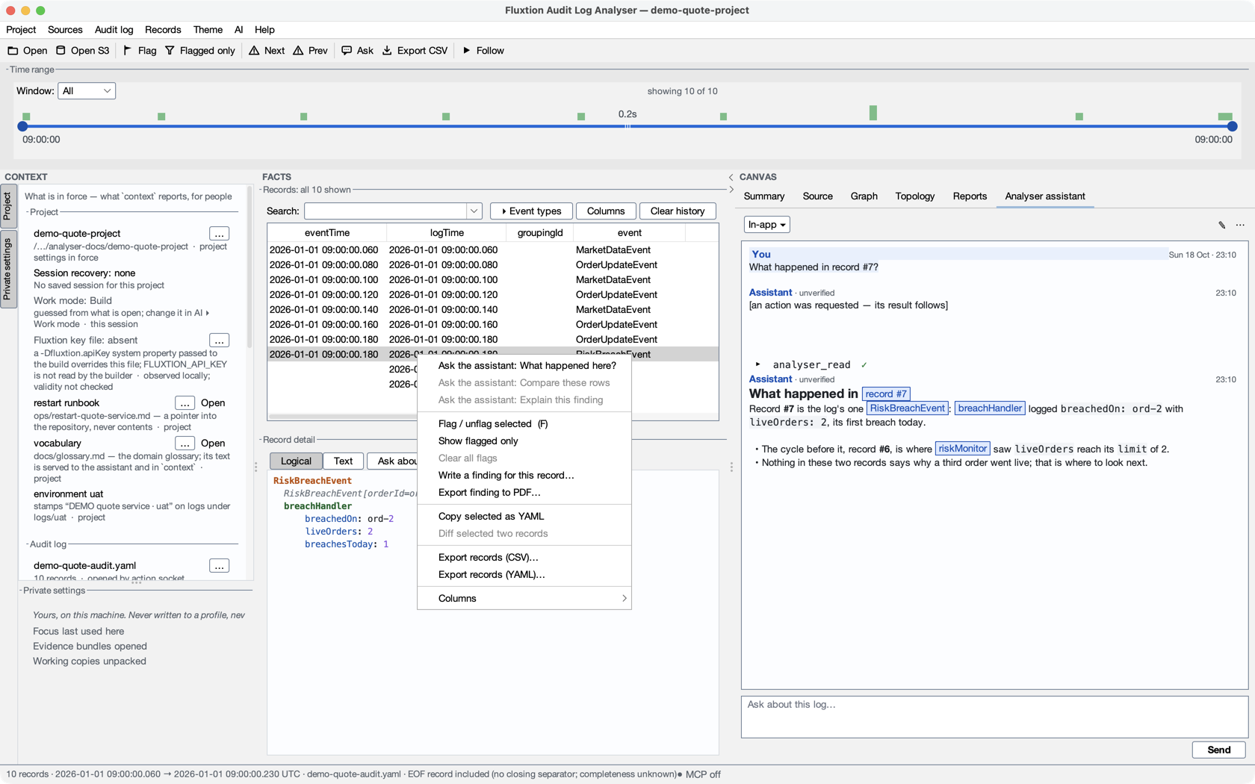Collapse the Facts panel with left chevron
1255x784 pixels.
point(731,178)
